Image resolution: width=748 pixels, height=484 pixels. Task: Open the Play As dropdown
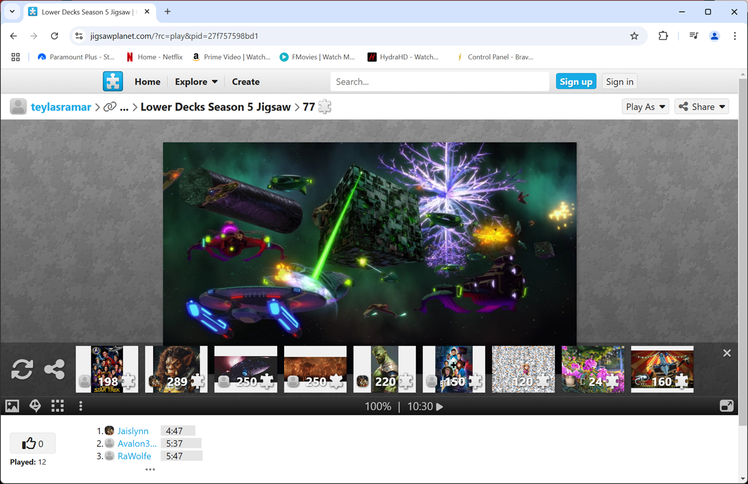(645, 106)
